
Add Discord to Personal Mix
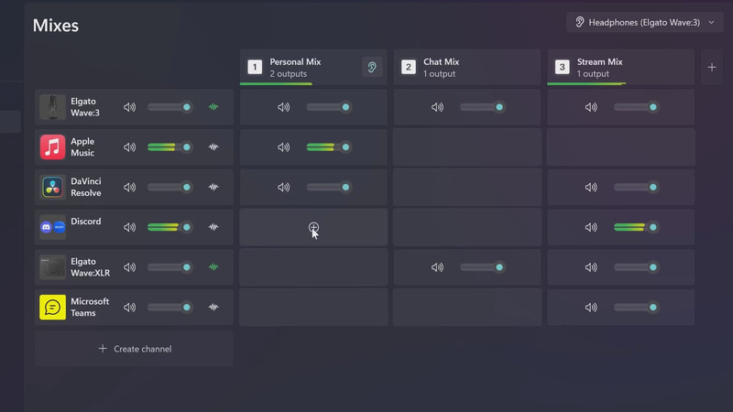point(313,227)
